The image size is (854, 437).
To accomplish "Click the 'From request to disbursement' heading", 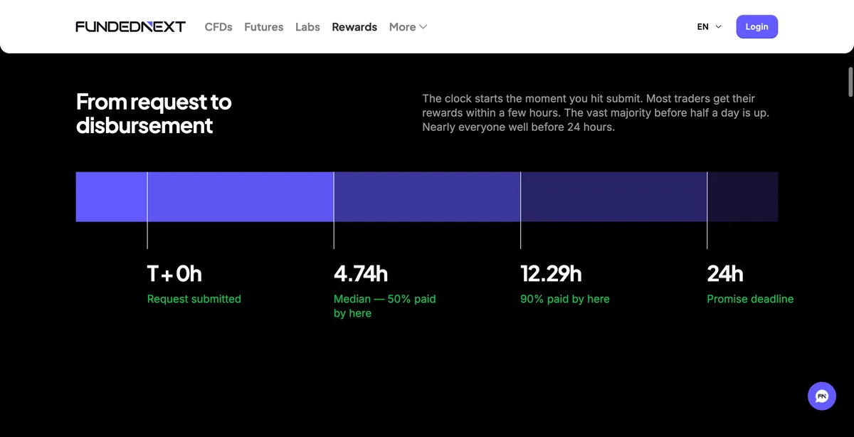I will pos(154,114).
